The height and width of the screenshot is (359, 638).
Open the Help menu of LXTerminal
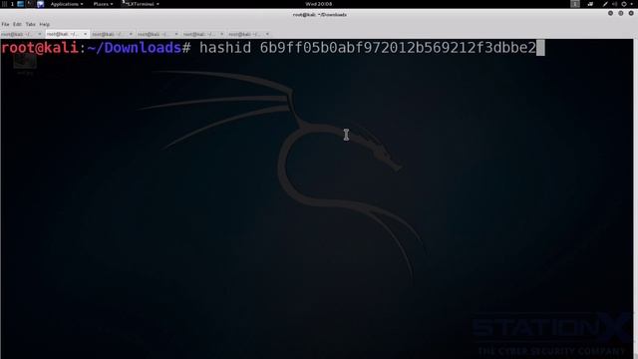[44, 24]
